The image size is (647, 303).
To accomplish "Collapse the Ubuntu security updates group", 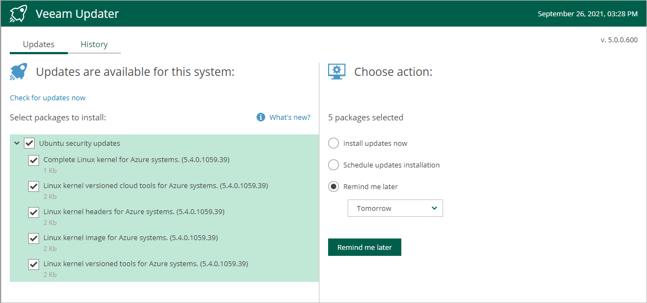I will [x=17, y=144].
